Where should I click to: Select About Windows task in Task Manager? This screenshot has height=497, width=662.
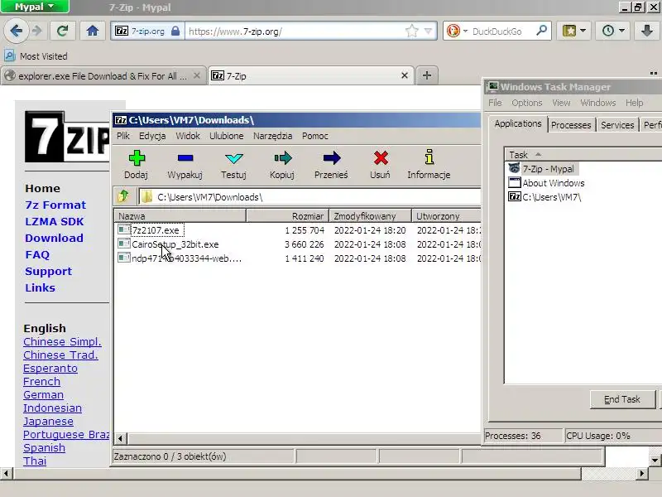tap(553, 183)
